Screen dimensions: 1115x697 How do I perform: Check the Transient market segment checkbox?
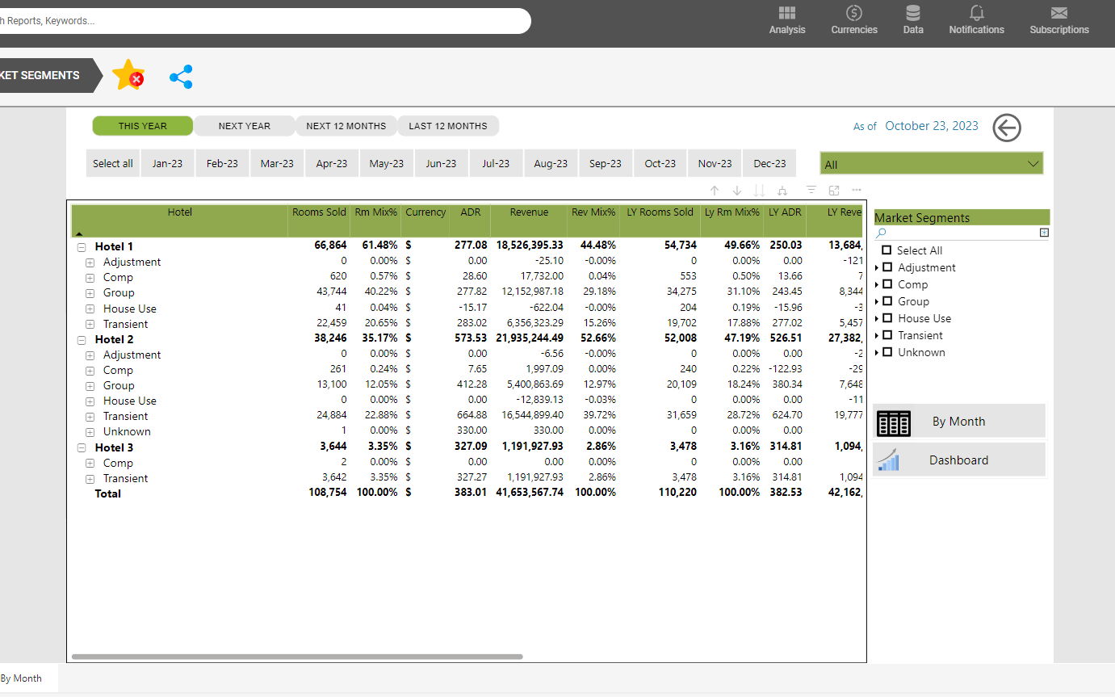click(x=887, y=335)
